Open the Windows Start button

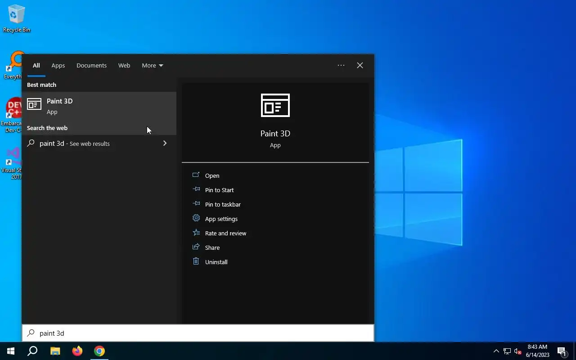point(11,351)
